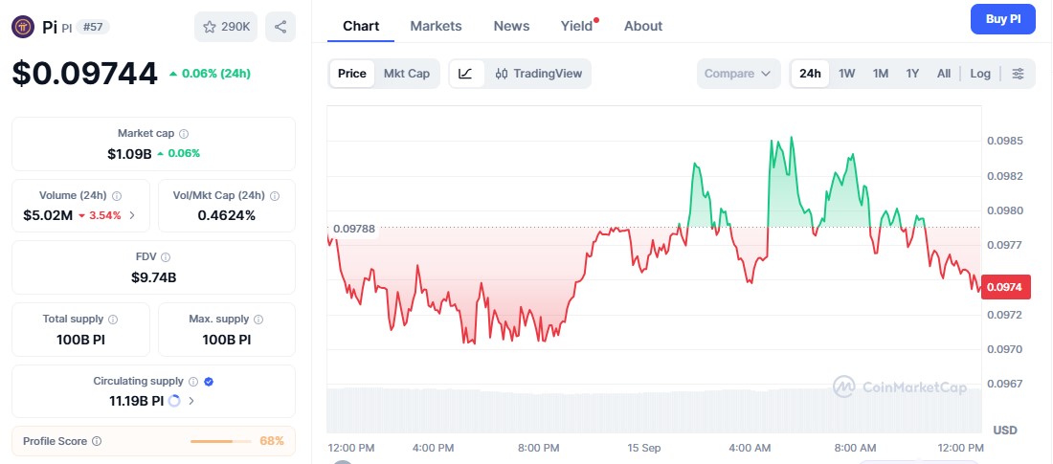This screenshot has width=1053, height=464.
Task: Open the Yield tab
Action: coord(577,26)
